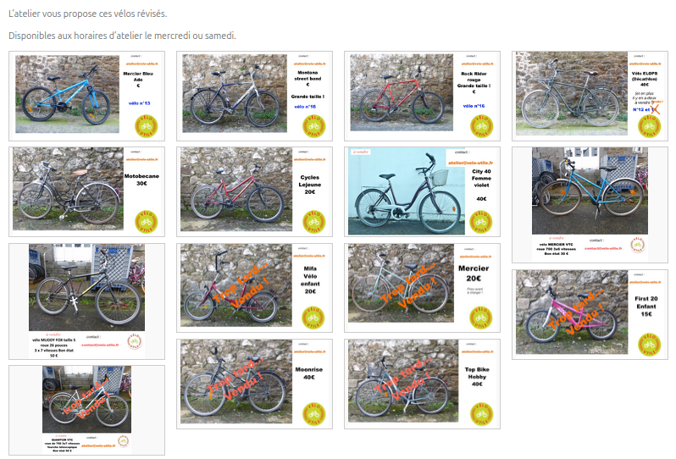676x459 pixels.
Task: Open the Muddy Fox bike image
Action: (86, 301)
